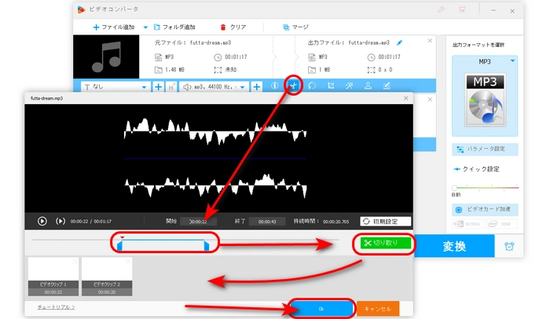Screen dimensions: 550x319
Task: Click マージ button in toolbar
Action: point(295,27)
